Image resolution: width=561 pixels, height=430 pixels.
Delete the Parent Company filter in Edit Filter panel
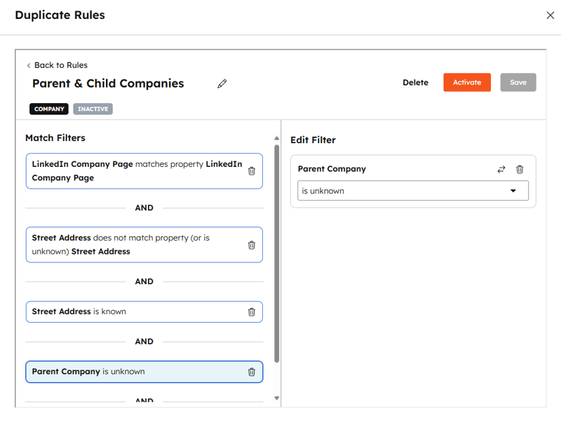(x=519, y=169)
